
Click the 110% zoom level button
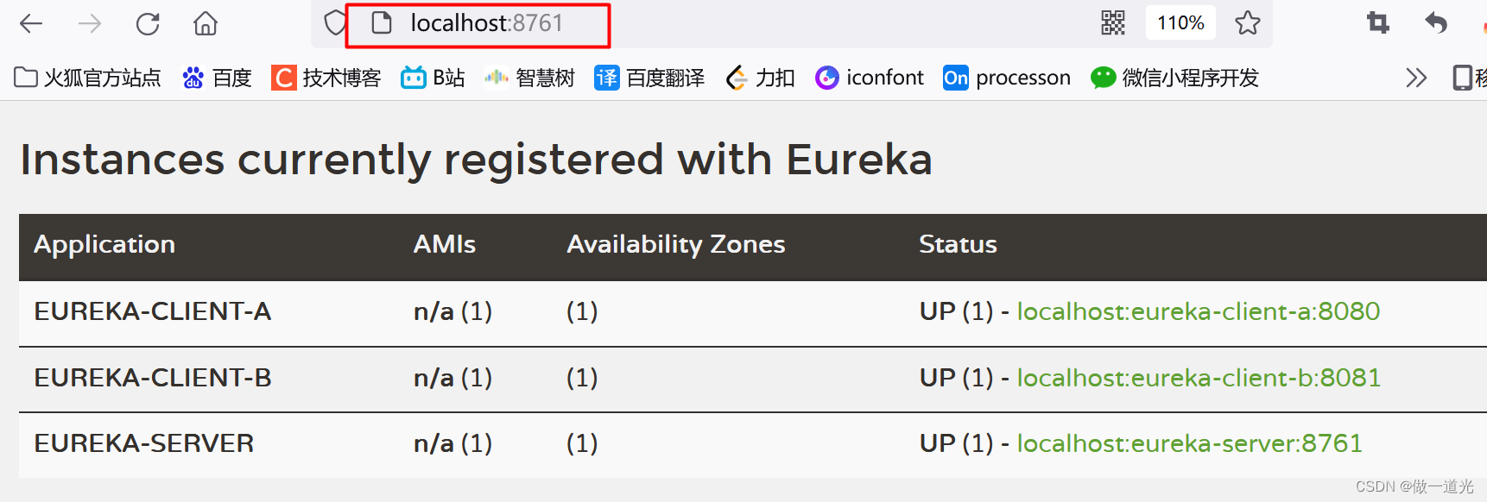click(x=1180, y=23)
